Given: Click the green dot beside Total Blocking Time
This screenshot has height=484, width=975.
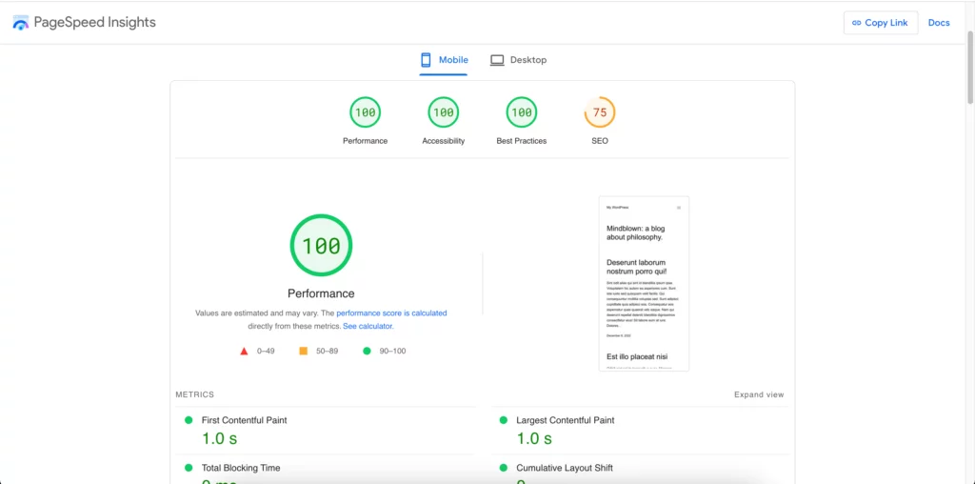Looking at the screenshot, I should [x=189, y=468].
